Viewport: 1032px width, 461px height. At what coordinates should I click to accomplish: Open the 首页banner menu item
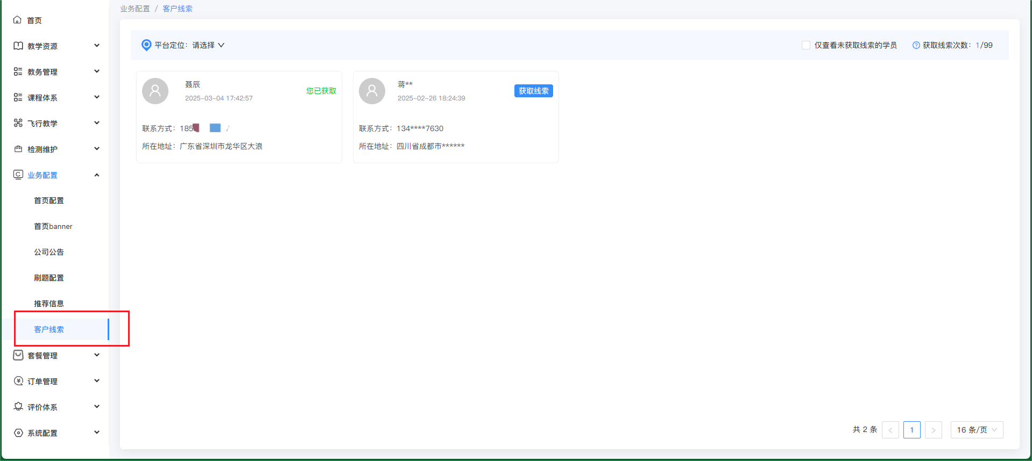(x=53, y=226)
